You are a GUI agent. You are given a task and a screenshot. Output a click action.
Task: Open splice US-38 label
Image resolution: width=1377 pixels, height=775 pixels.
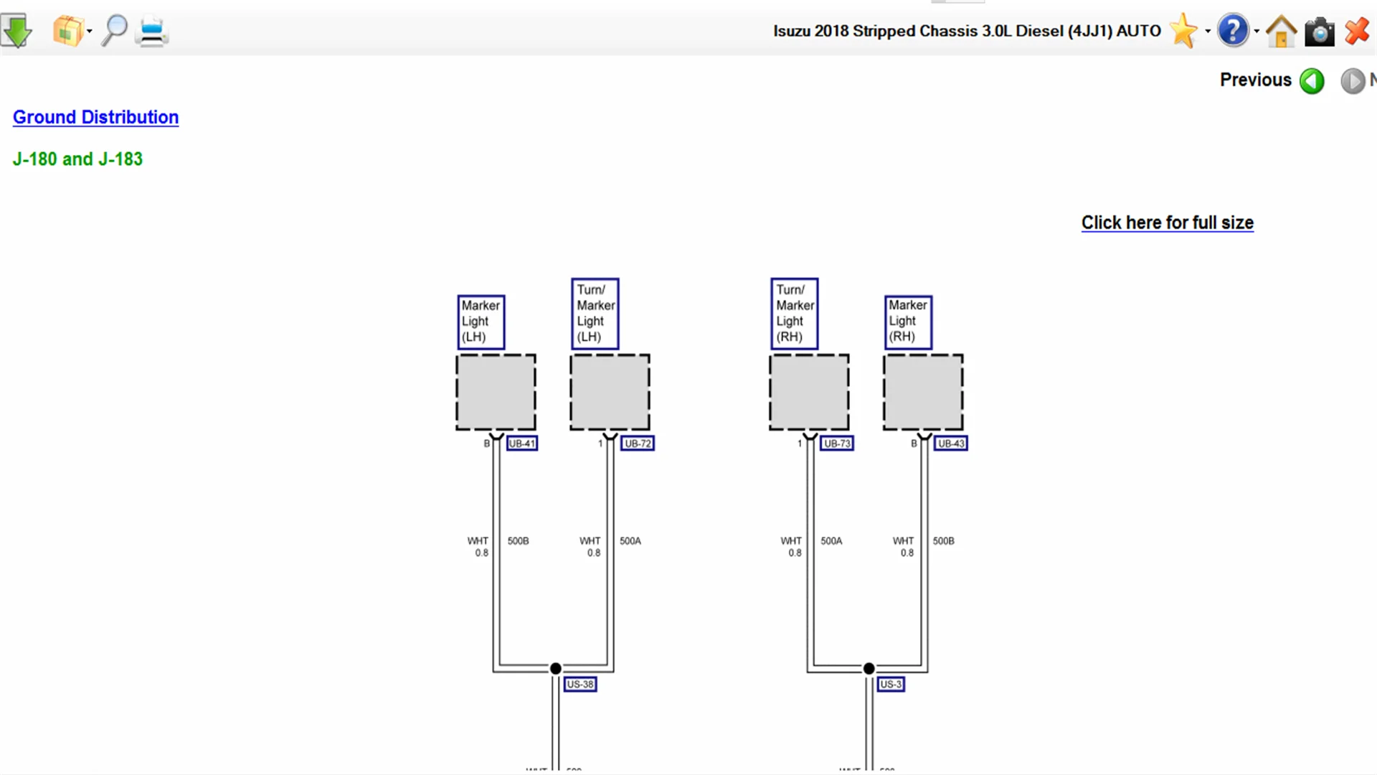(x=580, y=685)
